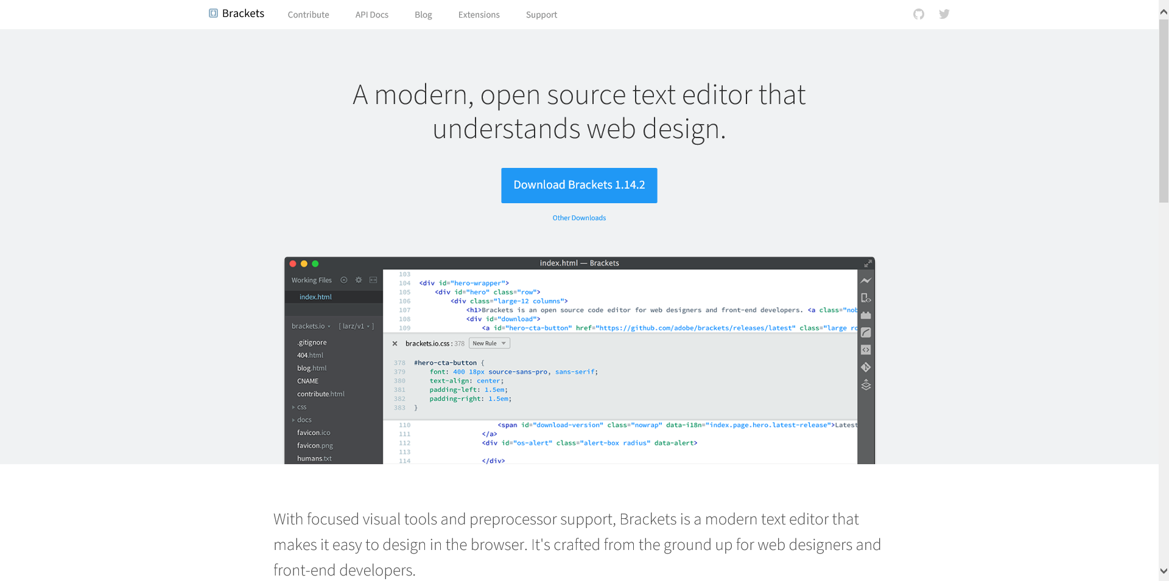
Task: Click the Git diamond icon in right toolbar
Action: (x=866, y=367)
